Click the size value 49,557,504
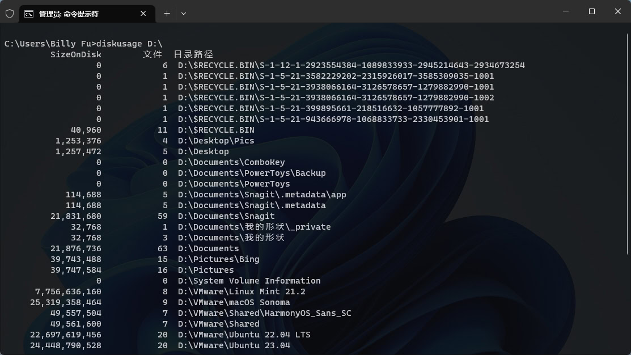The image size is (631, 355). click(x=76, y=314)
